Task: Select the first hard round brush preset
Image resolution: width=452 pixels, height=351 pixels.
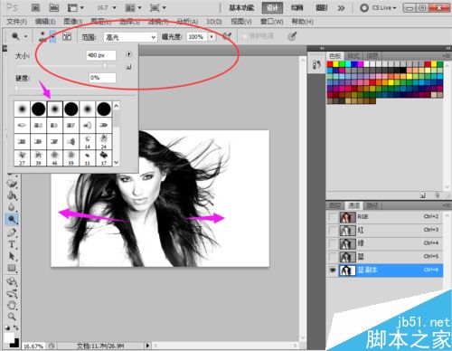Action: pyautogui.click(x=39, y=109)
